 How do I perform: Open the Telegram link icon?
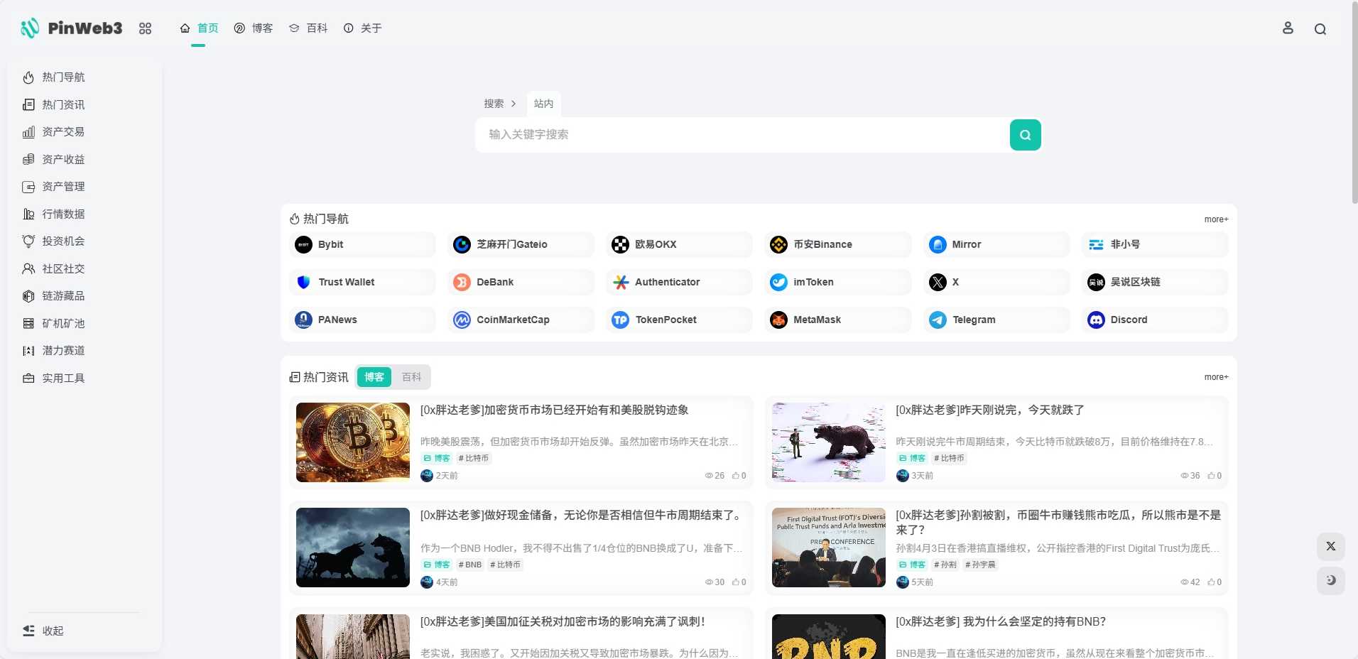[937, 320]
